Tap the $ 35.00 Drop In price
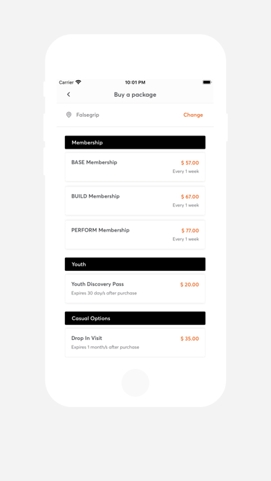The height and width of the screenshot is (481, 271). [189, 339]
